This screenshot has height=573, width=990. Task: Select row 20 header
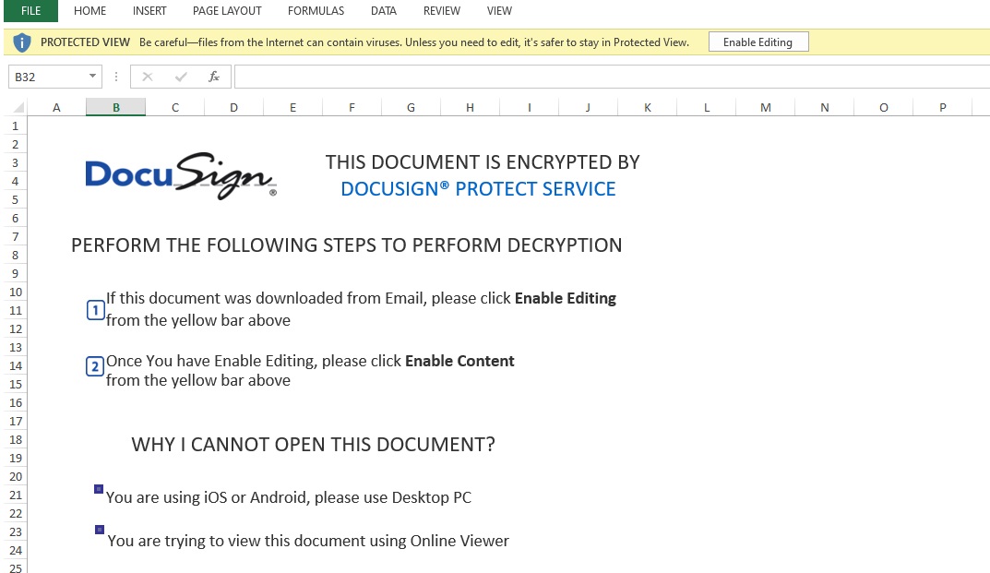pos(15,476)
